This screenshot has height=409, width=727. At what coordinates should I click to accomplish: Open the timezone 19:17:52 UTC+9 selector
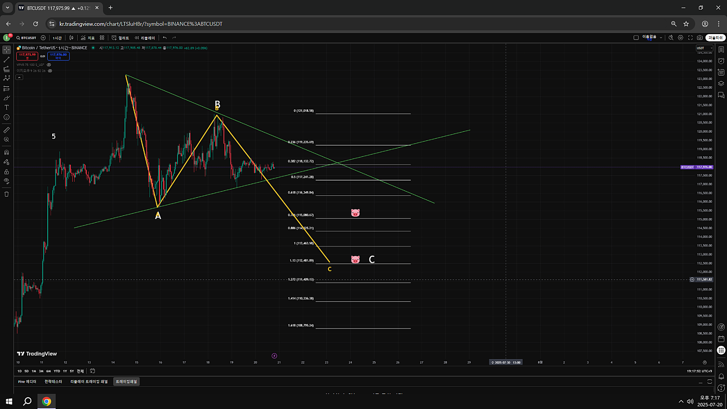(x=699, y=371)
